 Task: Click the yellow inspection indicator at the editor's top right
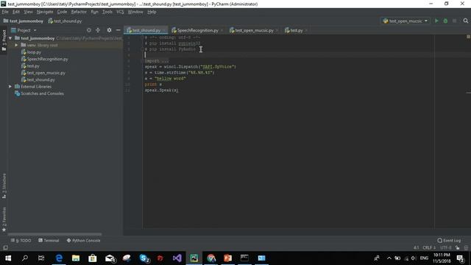click(468, 37)
